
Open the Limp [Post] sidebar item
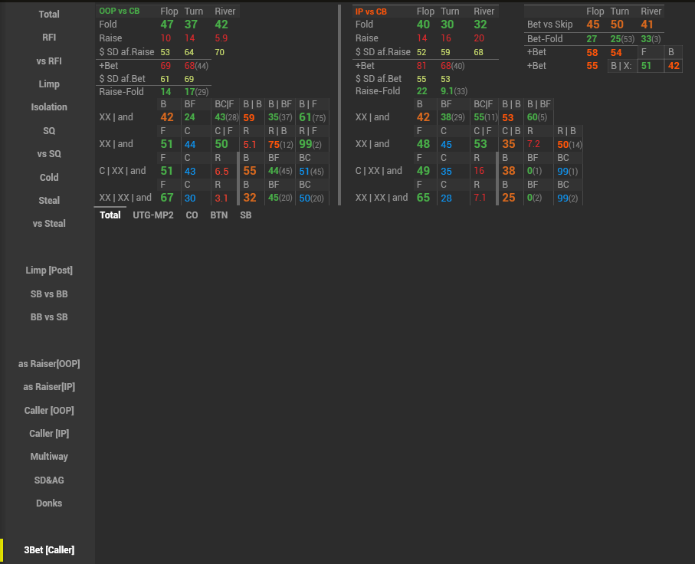point(49,271)
